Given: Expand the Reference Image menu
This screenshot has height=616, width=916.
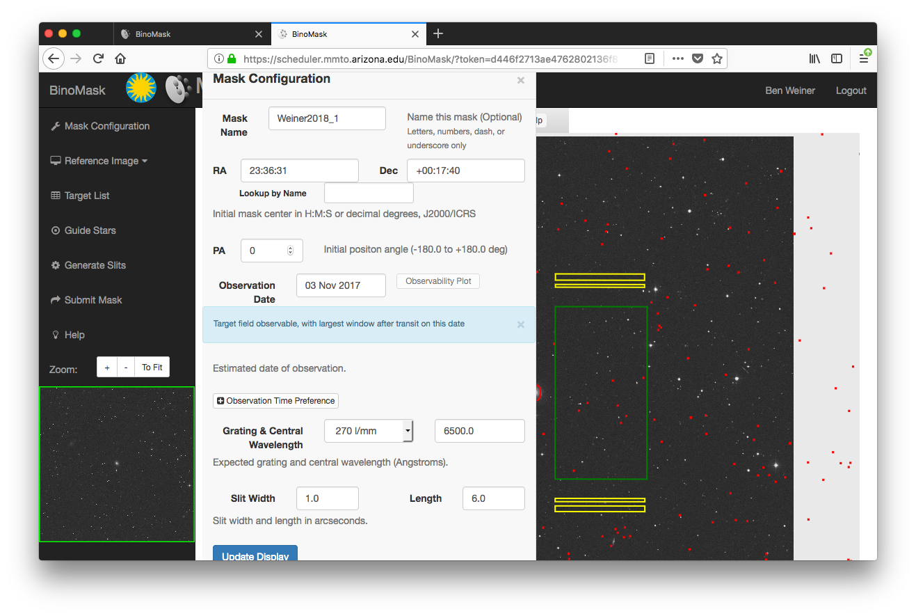Looking at the screenshot, I should 99,161.
